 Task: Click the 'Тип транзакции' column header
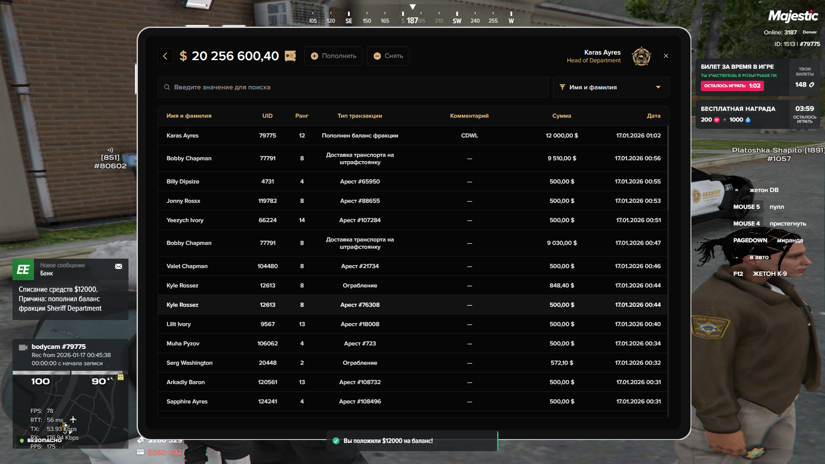coord(360,116)
